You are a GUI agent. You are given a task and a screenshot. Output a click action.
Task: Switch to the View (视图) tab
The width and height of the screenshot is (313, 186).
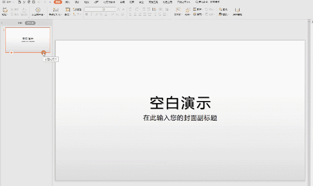(x=132, y=2)
